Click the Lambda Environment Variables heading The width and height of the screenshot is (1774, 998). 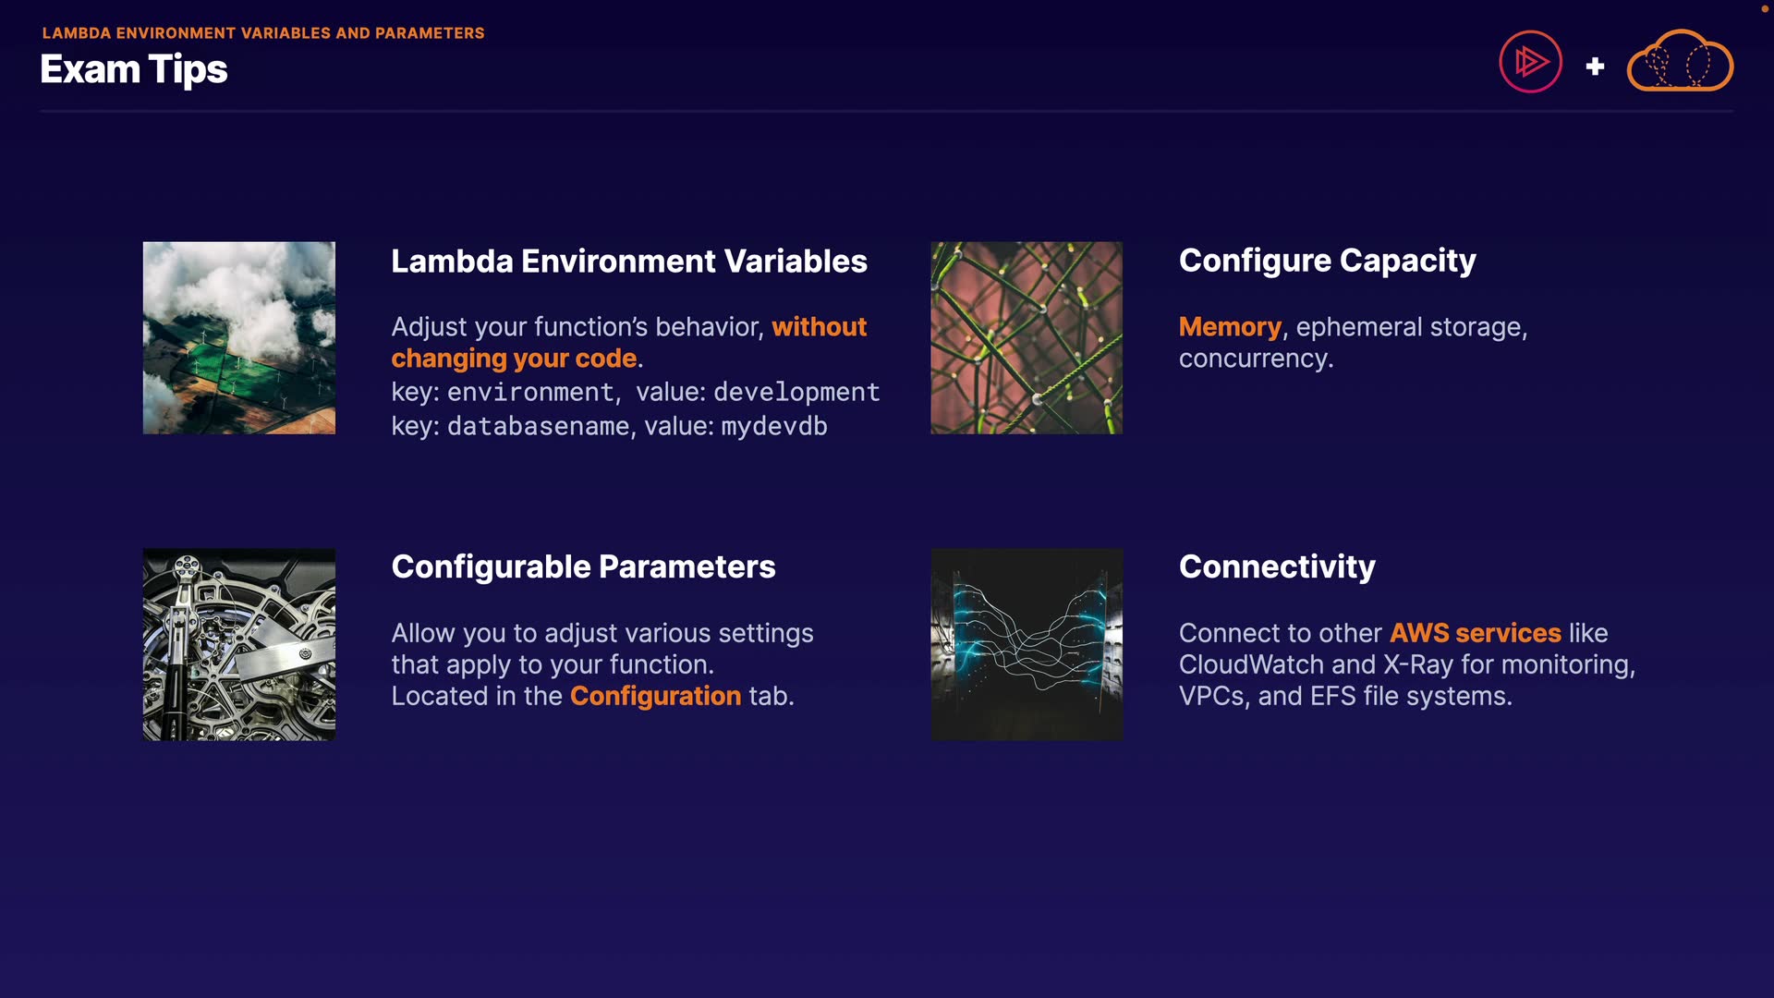pyautogui.click(x=628, y=262)
